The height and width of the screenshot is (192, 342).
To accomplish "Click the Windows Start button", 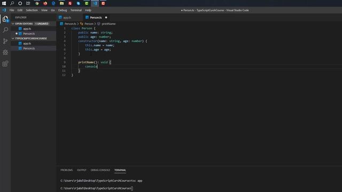I will coord(4,3).
